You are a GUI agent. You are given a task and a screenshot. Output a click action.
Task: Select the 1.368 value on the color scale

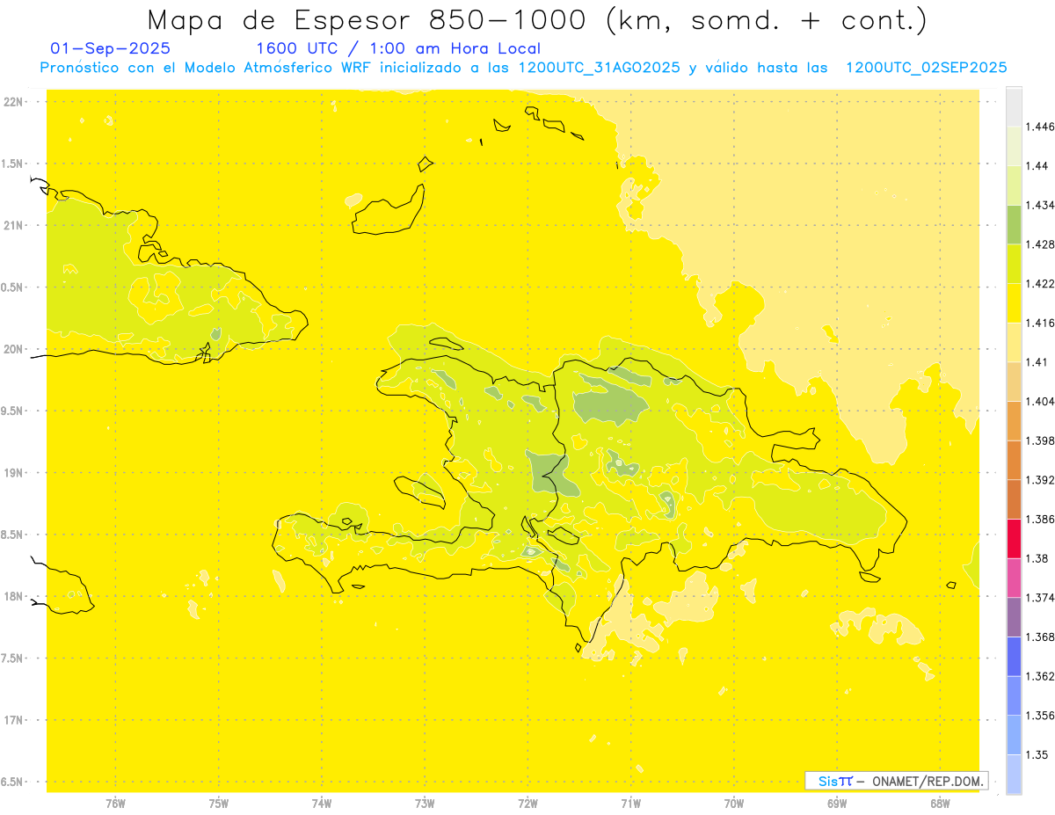(1039, 637)
